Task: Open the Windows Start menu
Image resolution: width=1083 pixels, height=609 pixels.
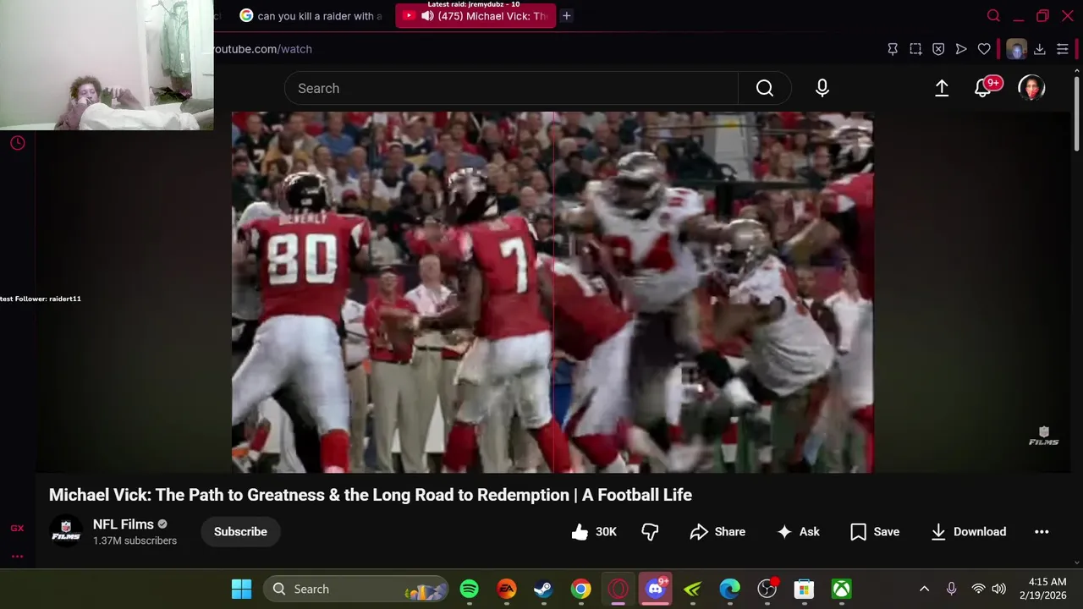Action: pos(241,589)
